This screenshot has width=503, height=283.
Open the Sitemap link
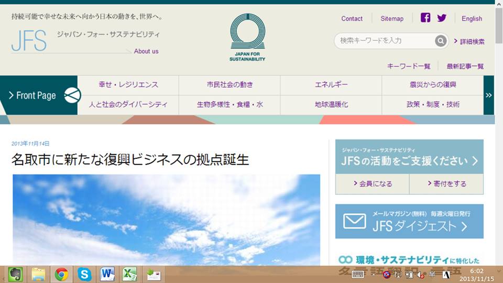click(x=392, y=19)
